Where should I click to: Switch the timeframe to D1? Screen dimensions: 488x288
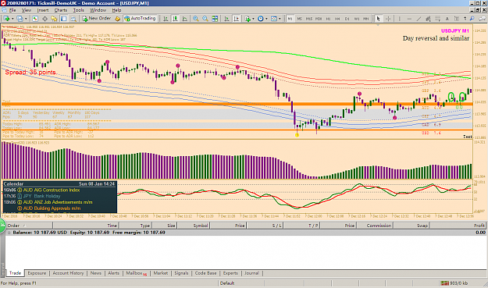347,19
